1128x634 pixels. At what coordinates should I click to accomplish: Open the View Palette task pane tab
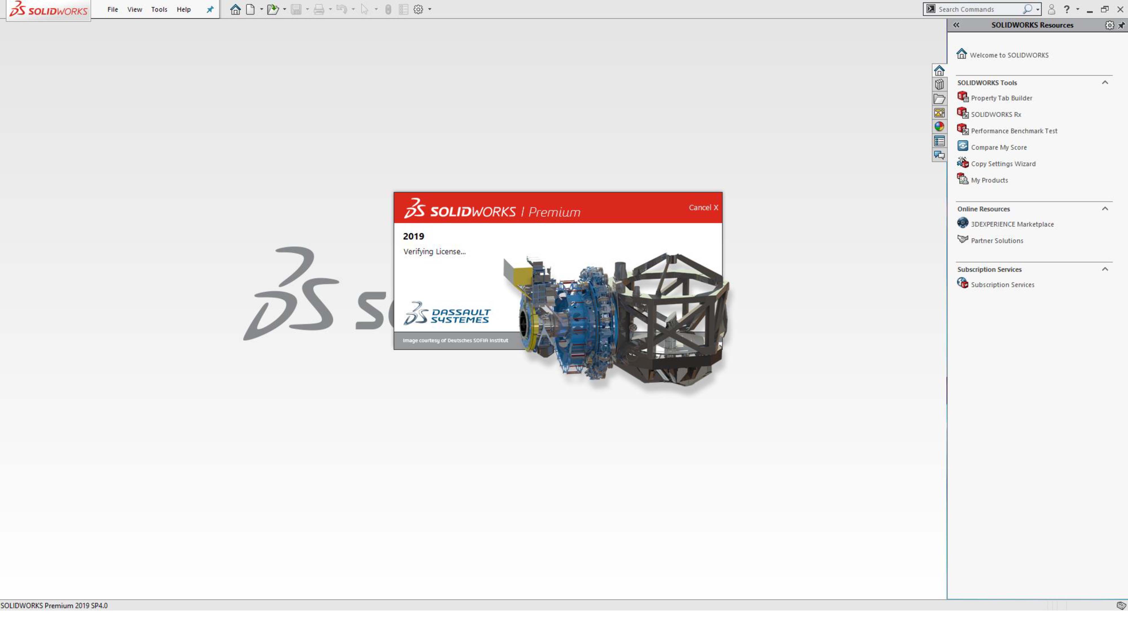point(939,113)
